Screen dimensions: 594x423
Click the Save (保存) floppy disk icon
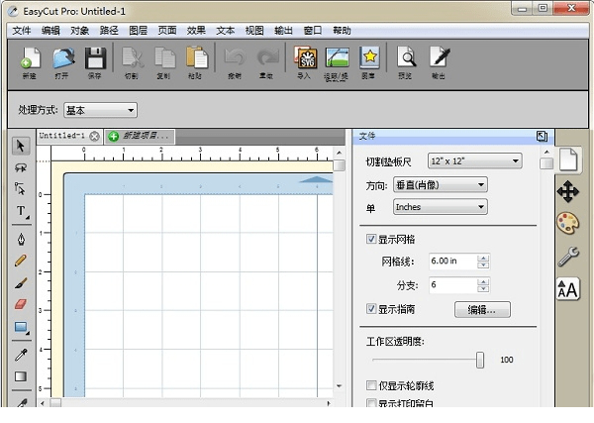click(95, 58)
